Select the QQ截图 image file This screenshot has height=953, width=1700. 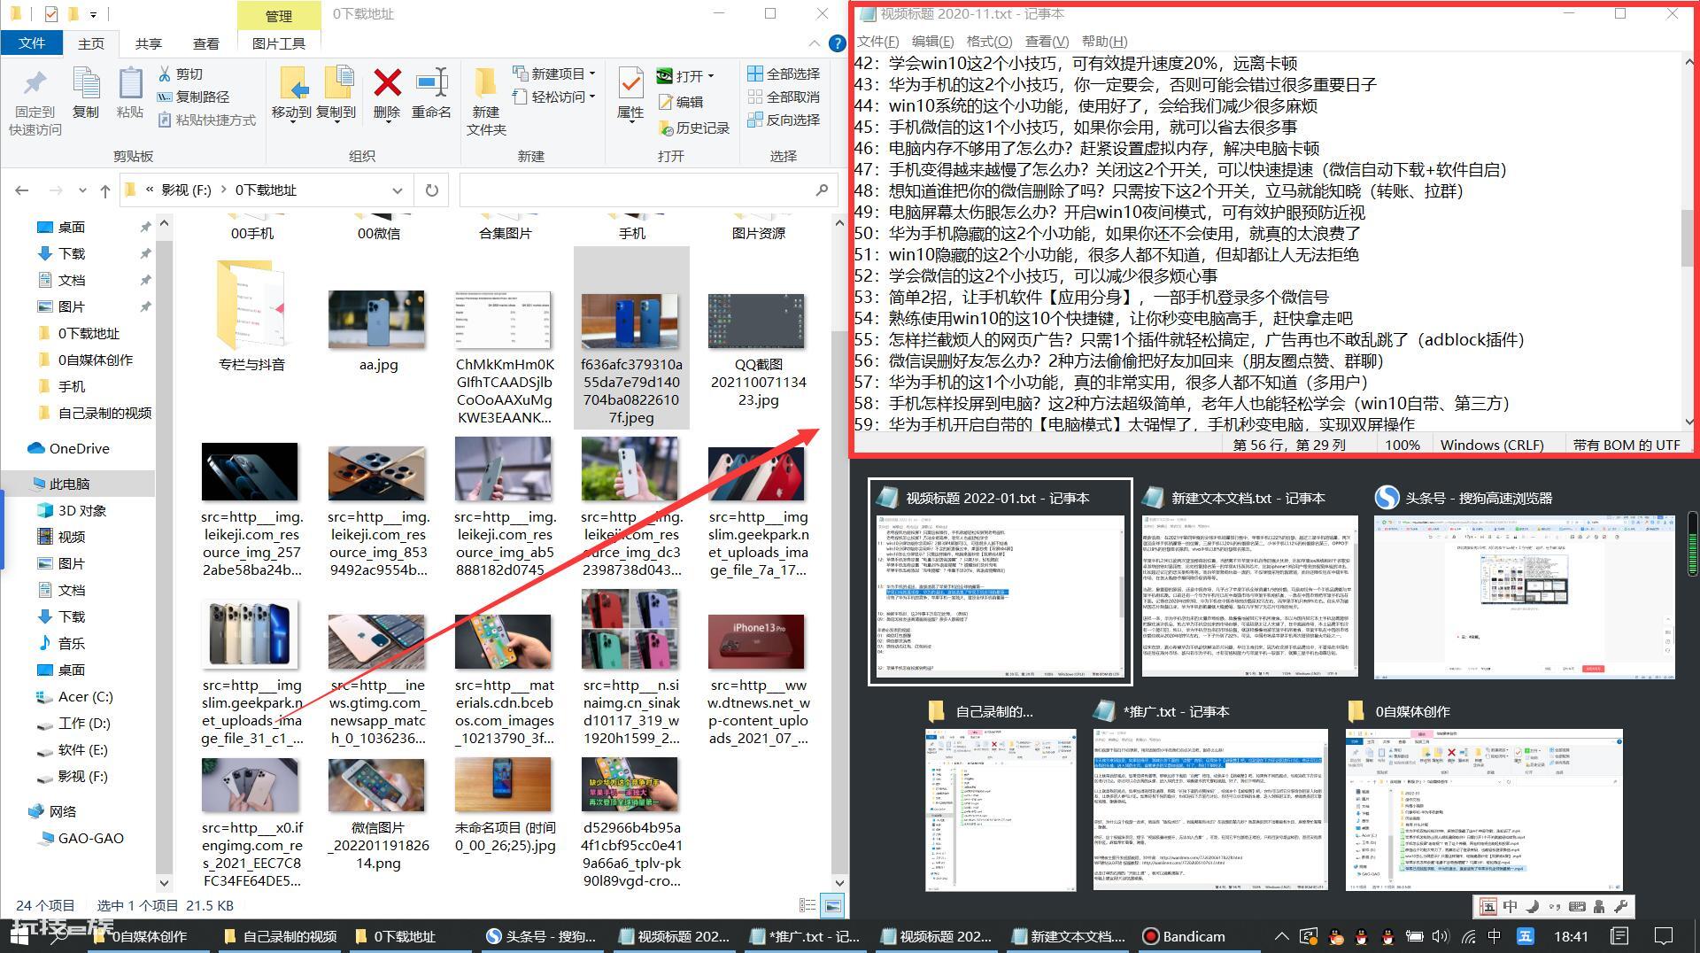coord(758,347)
